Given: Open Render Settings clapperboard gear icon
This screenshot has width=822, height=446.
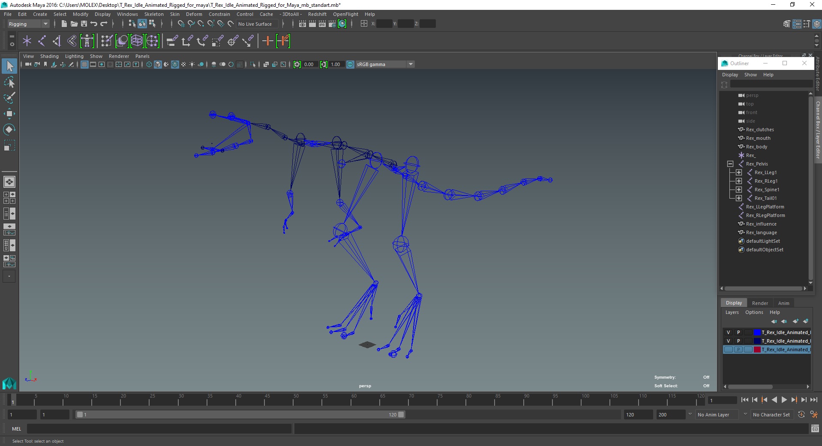Looking at the screenshot, I should point(332,24).
